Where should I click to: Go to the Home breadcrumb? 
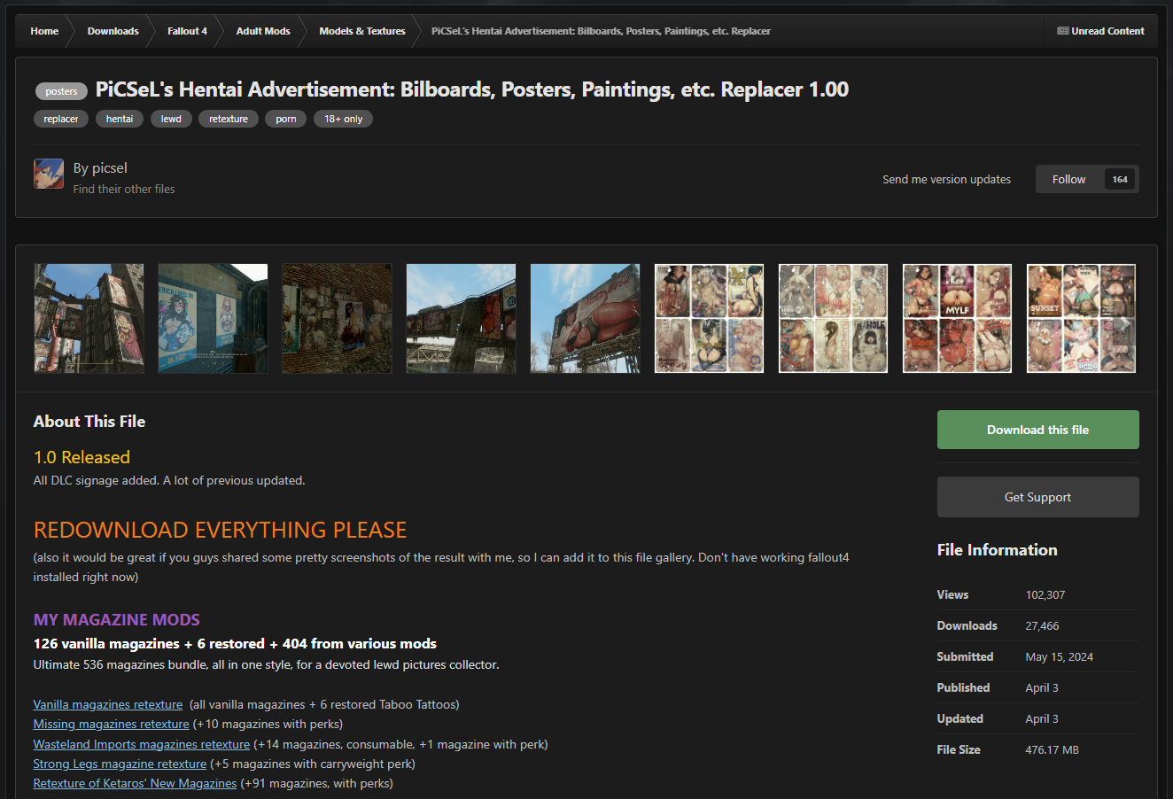point(44,31)
